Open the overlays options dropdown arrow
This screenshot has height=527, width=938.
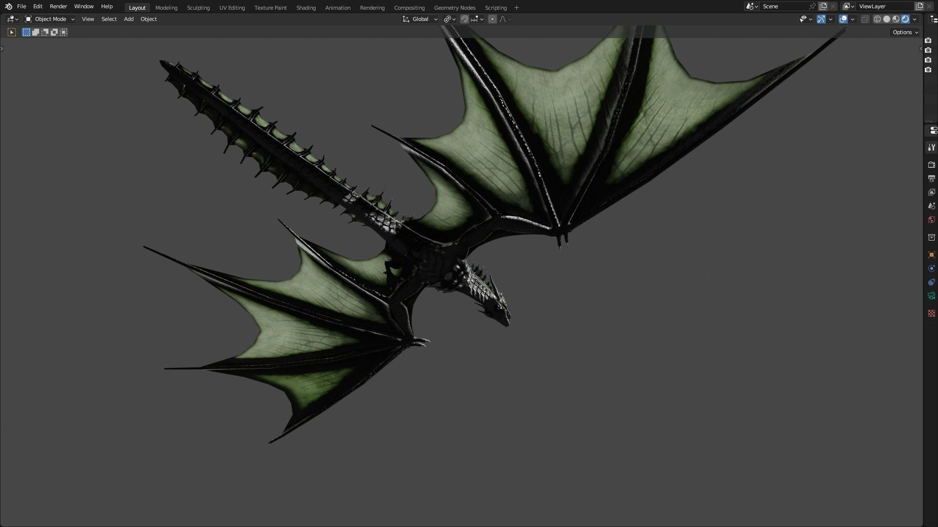tap(853, 19)
